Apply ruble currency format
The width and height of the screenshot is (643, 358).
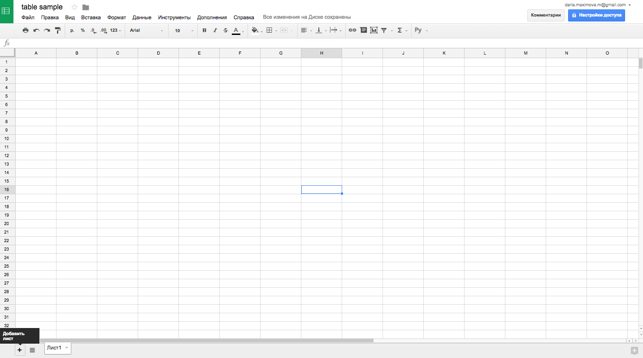coord(72,30)
